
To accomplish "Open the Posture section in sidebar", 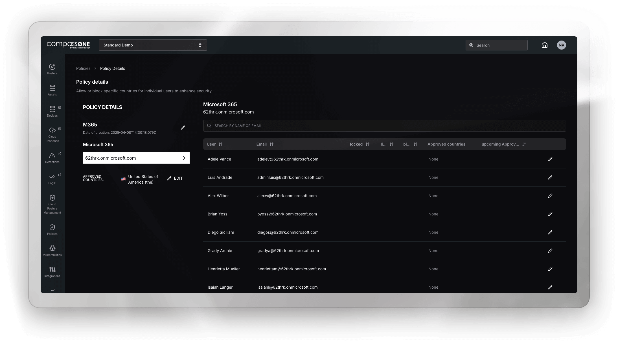I will [52, 69].
